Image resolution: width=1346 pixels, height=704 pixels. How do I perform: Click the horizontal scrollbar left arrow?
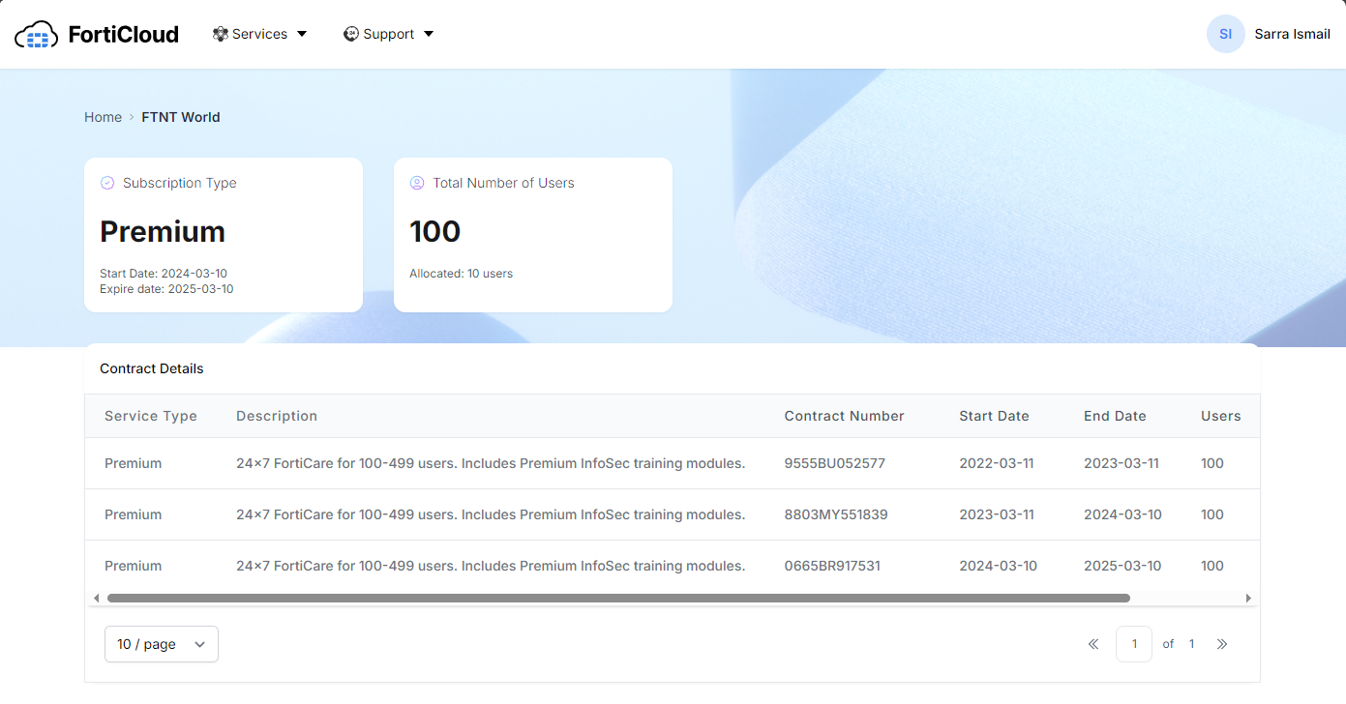point(96,599)
